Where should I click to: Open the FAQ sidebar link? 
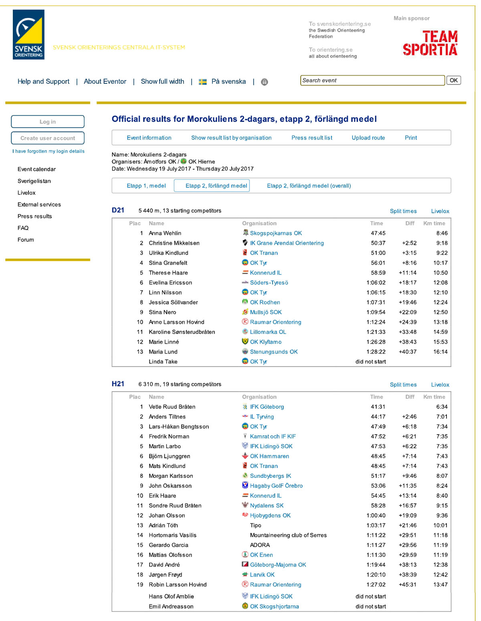click(23, 228)
